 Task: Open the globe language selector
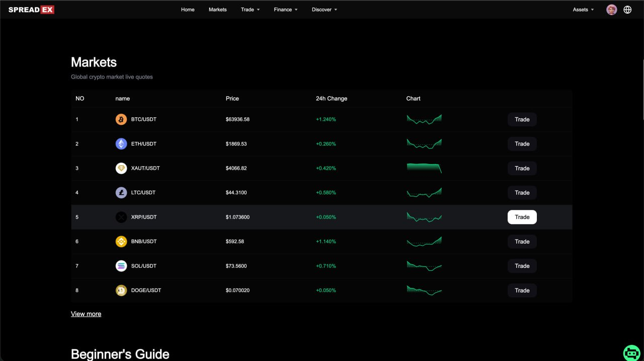(627, 10)
